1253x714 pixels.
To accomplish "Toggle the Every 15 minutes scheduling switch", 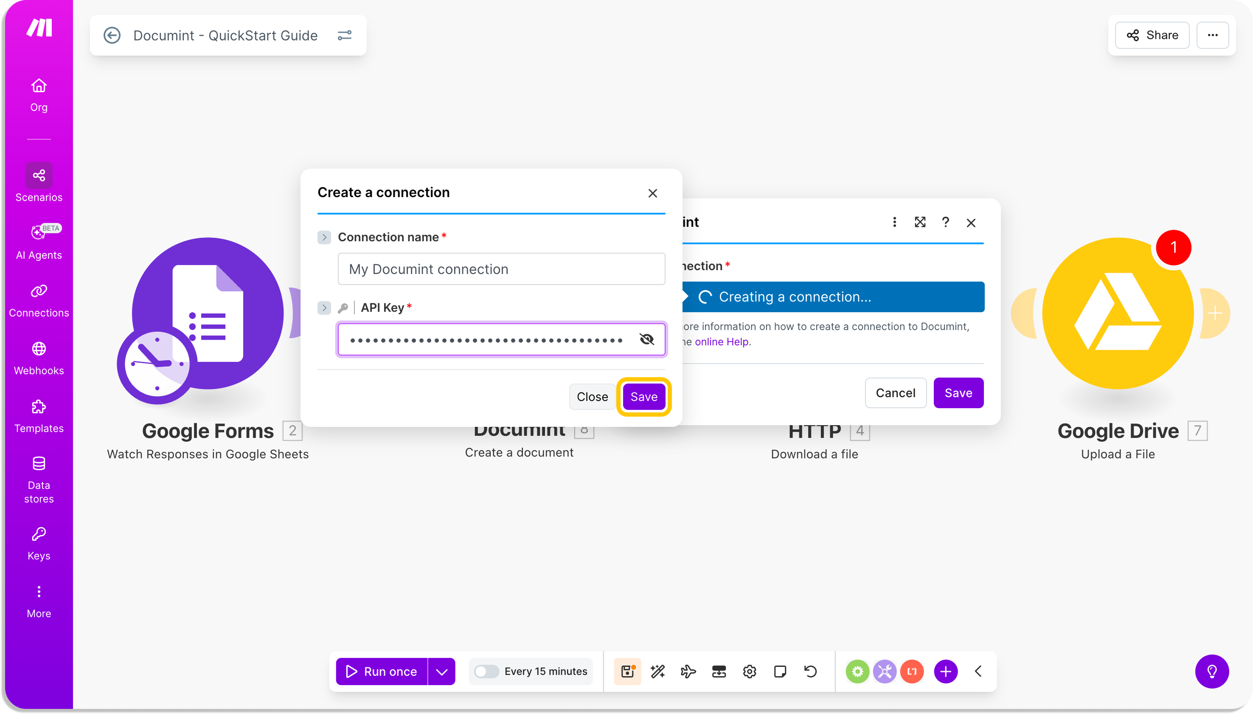I will point(486,672).
